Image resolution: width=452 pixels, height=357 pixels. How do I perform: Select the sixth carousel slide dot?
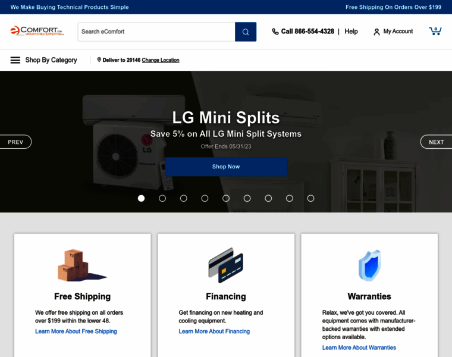click(247, 198)
